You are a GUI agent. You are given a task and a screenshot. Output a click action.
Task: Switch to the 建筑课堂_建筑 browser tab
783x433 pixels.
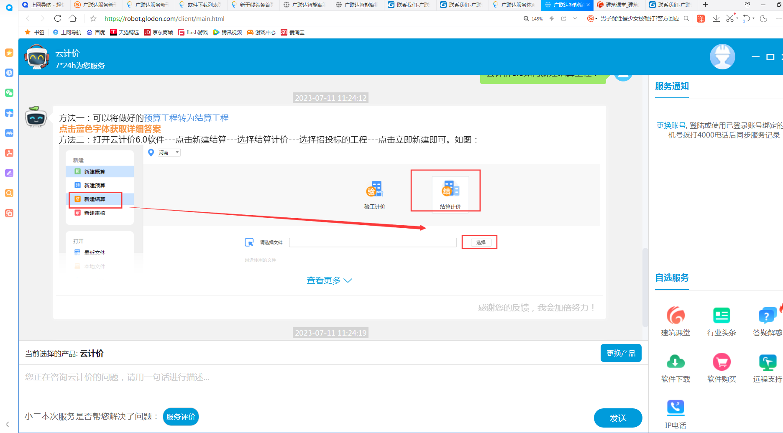pyautogui.click(x=619, y=5)
